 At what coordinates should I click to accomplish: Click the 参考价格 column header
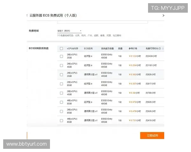click(x=133, y=48)
